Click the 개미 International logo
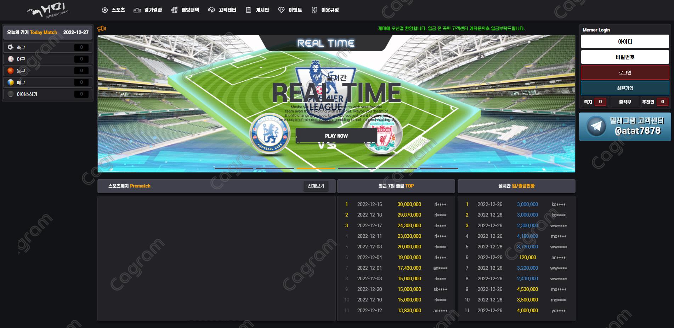Viewport: 674px width, 328px height. pos(48,11)
